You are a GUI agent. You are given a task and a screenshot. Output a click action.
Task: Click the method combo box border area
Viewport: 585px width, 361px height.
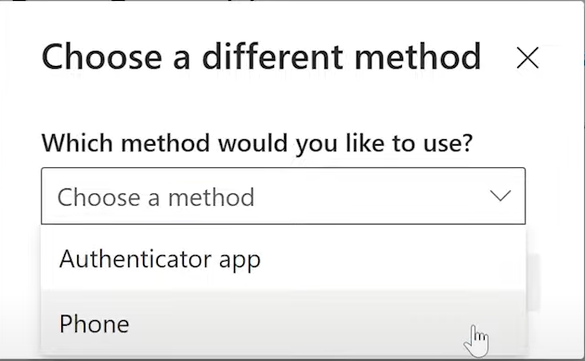(283, 196)
